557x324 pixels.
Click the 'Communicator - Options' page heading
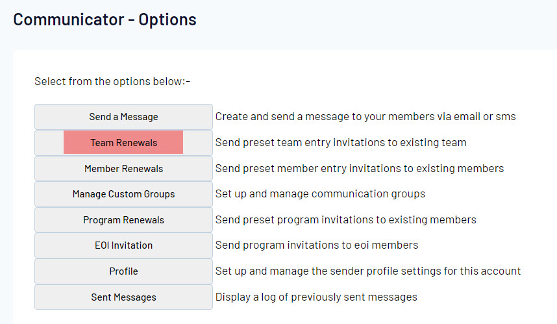click(x=105, y=19)
